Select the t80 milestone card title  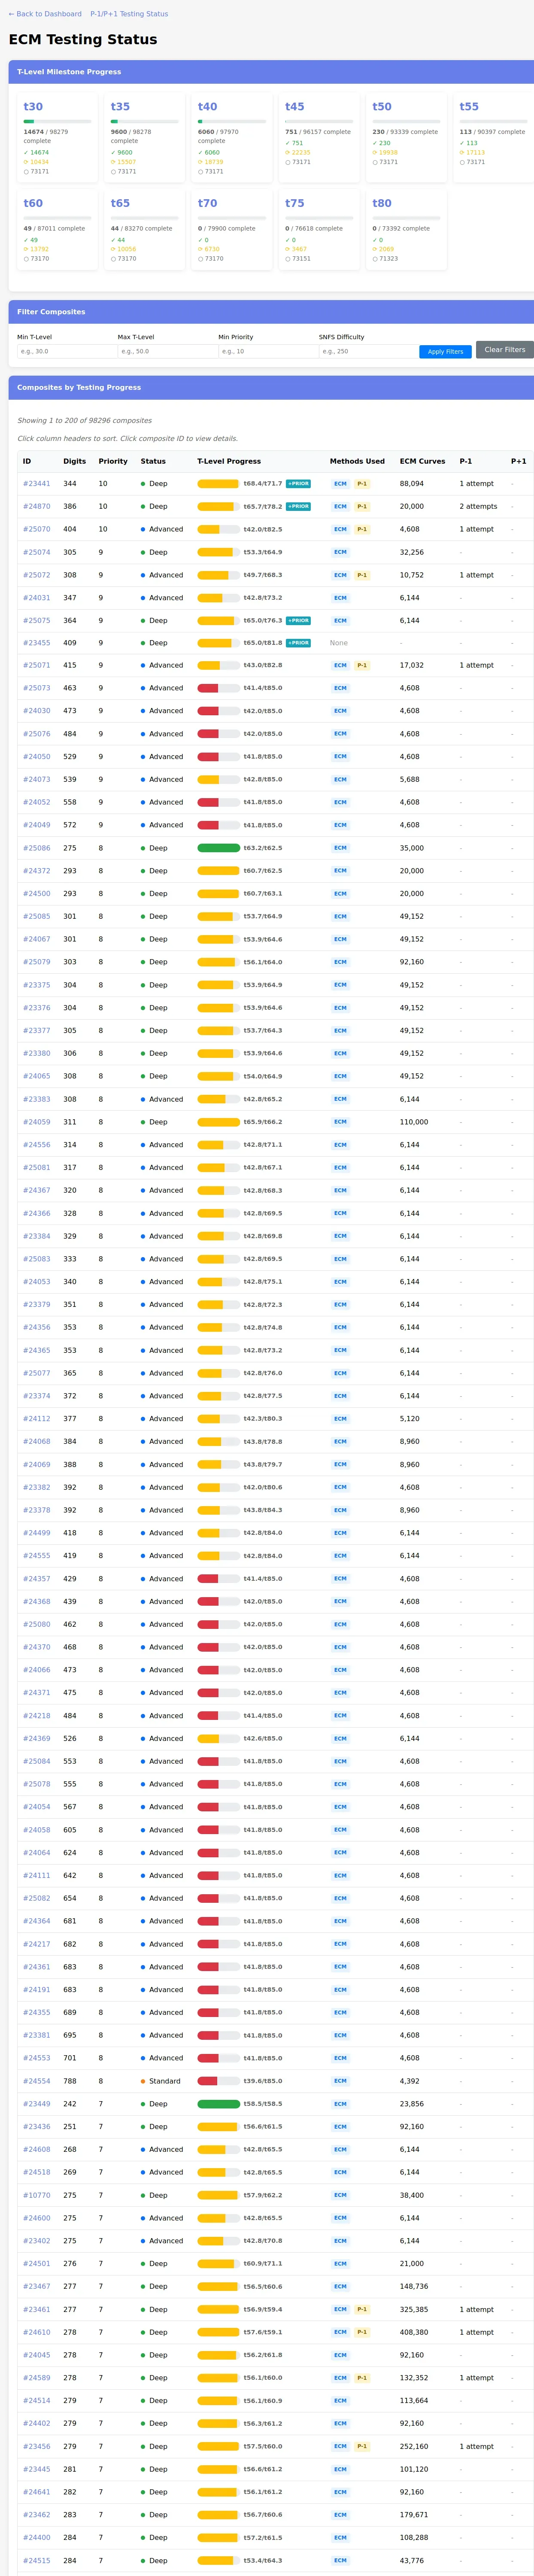382,203
